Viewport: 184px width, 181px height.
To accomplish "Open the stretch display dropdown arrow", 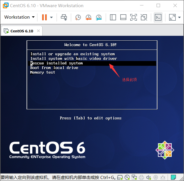I will [x=179, y=17].
